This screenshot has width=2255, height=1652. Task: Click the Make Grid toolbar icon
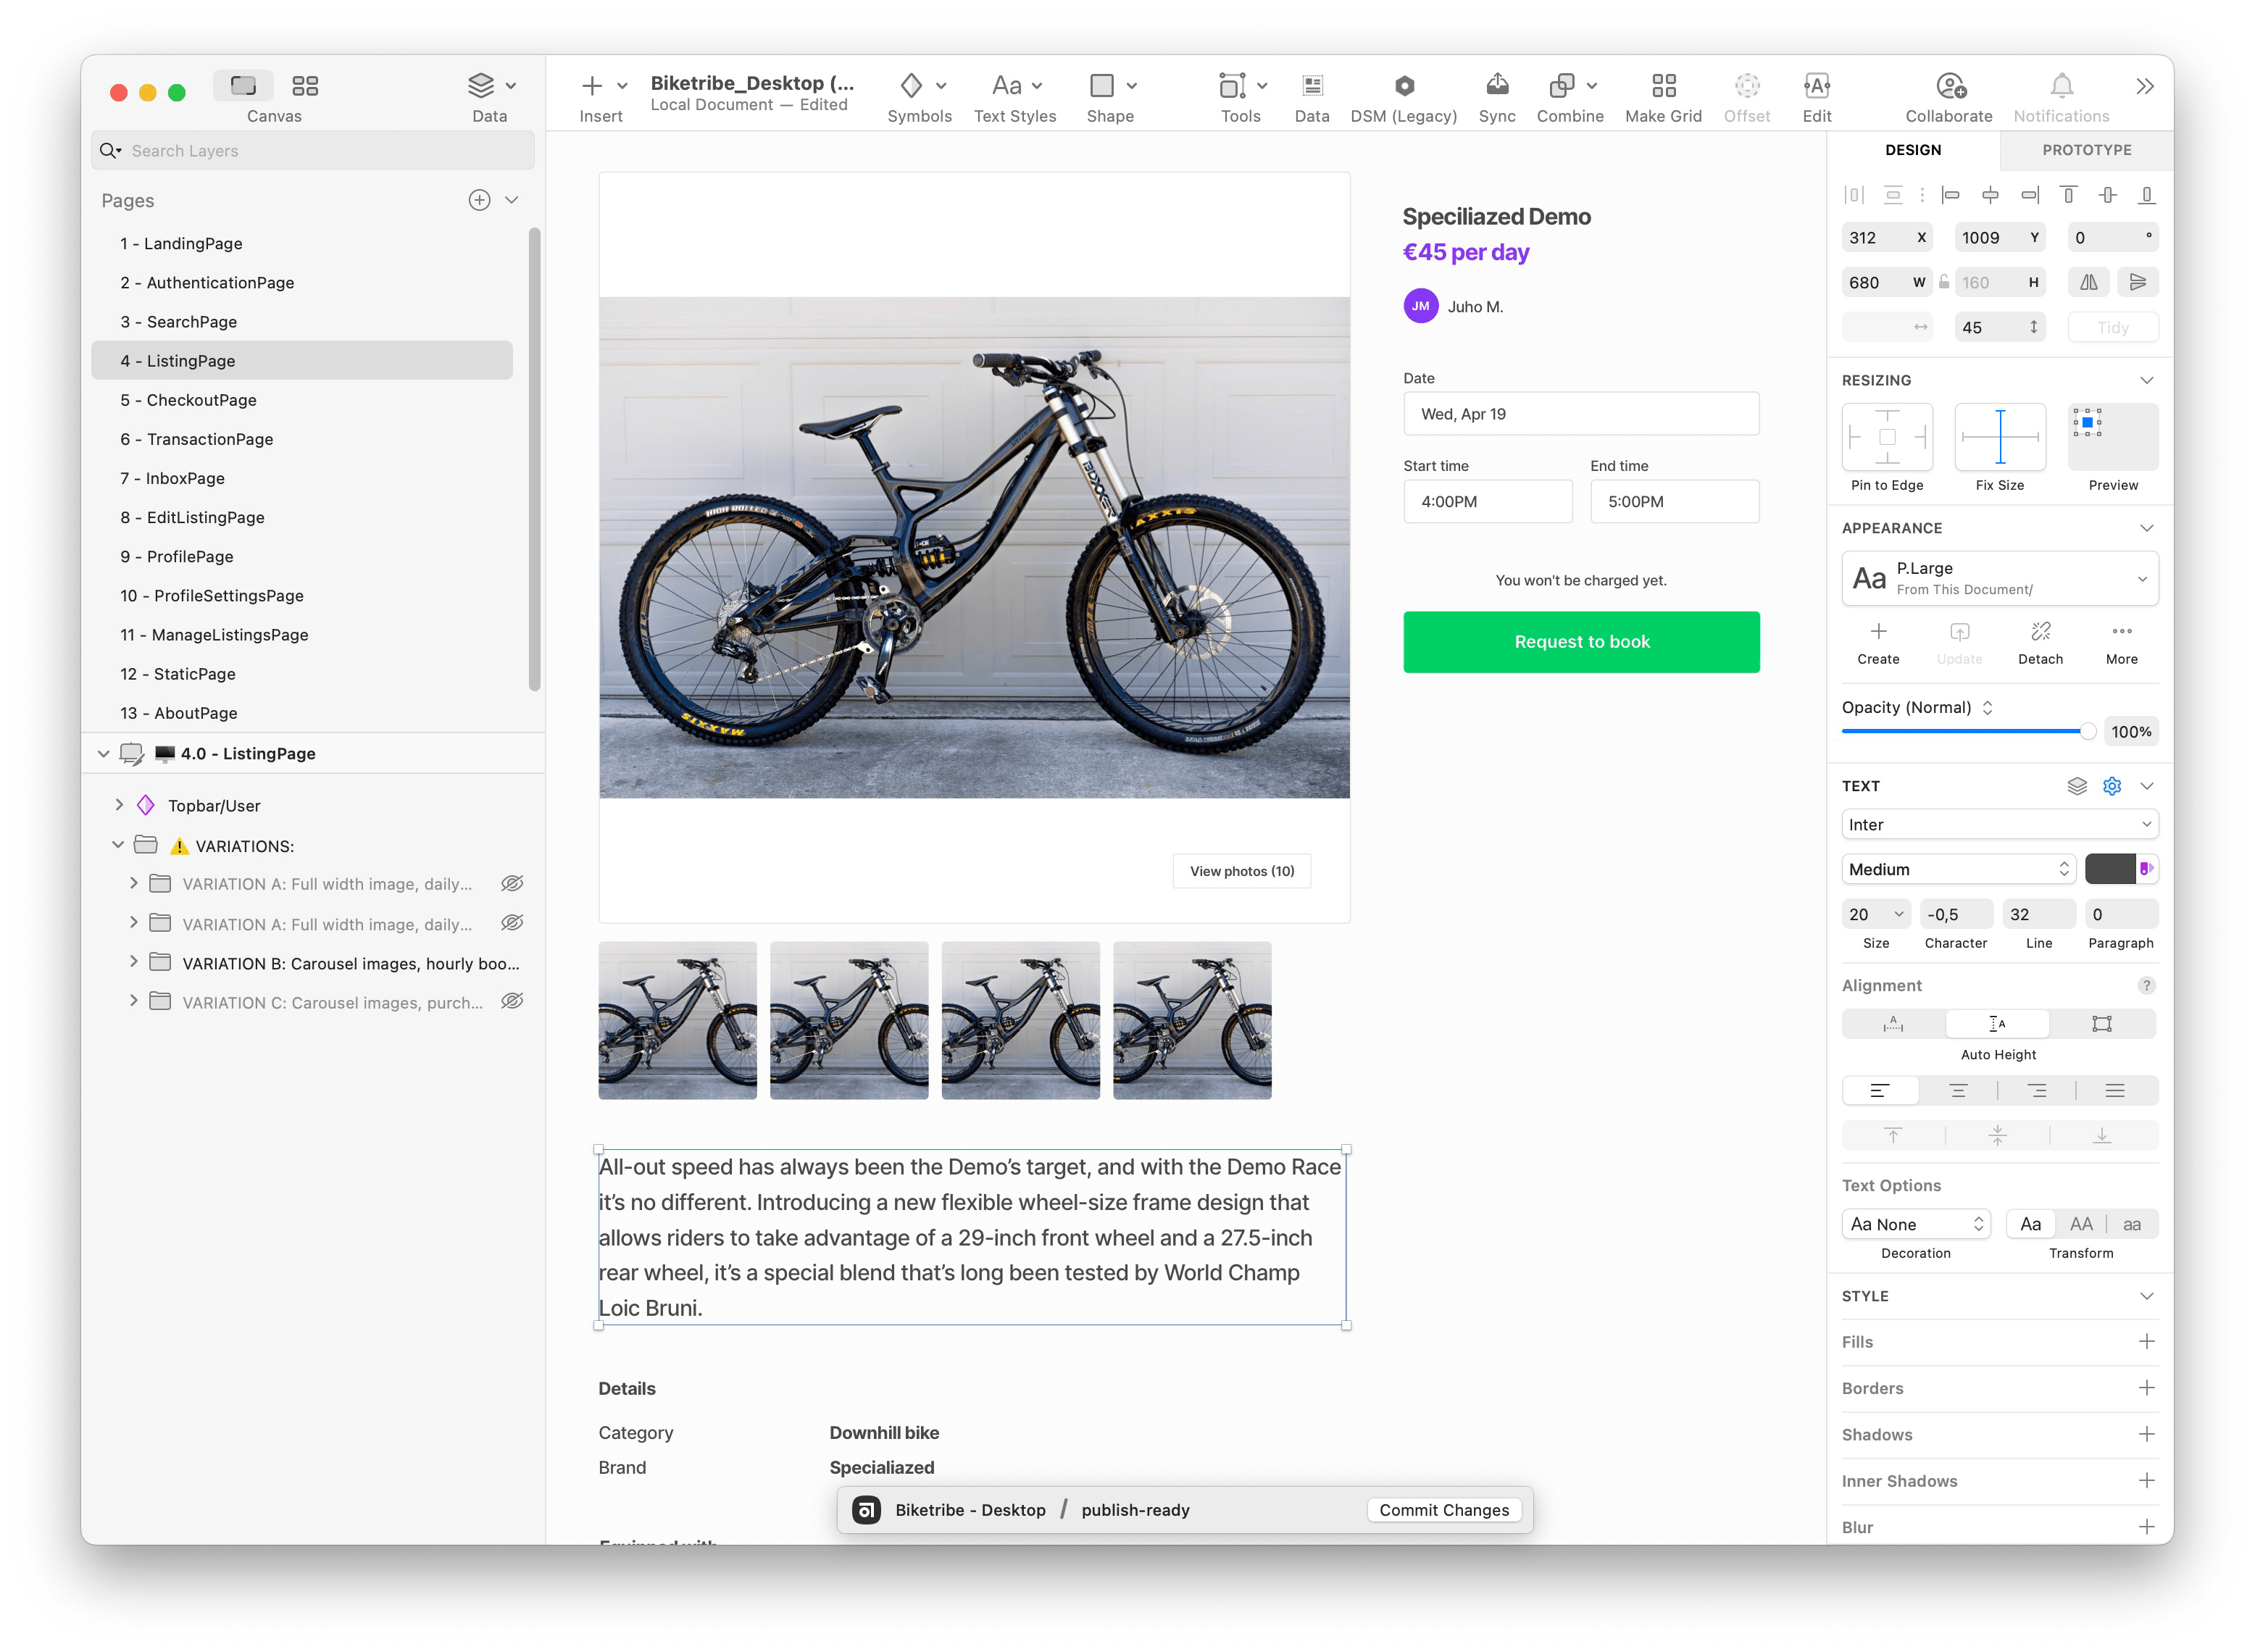(1662, 87)
